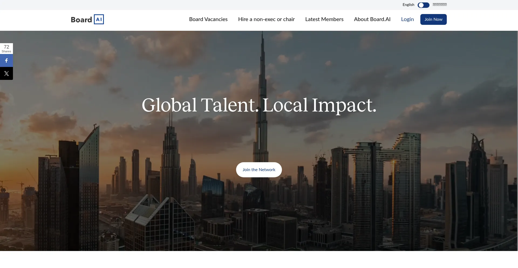Share the page on X
The height and width of the screenshot is (268, 518).
[x=6, y=73]
